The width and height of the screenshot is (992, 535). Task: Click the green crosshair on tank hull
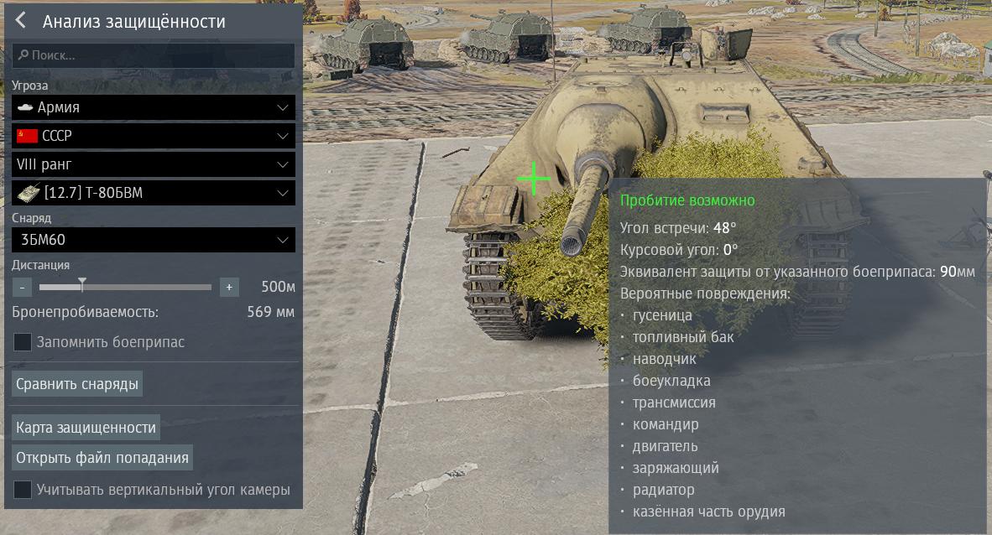(x=533, y=179)
